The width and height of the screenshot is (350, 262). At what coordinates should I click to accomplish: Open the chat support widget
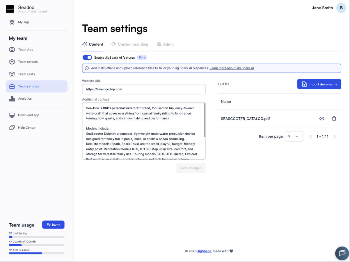coord(342,253)
